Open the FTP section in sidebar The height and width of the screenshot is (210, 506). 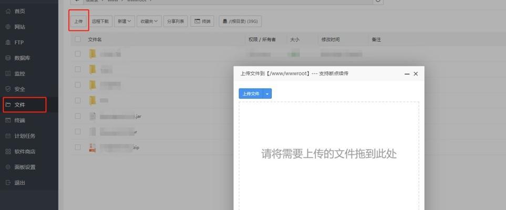tap(19, 42)
